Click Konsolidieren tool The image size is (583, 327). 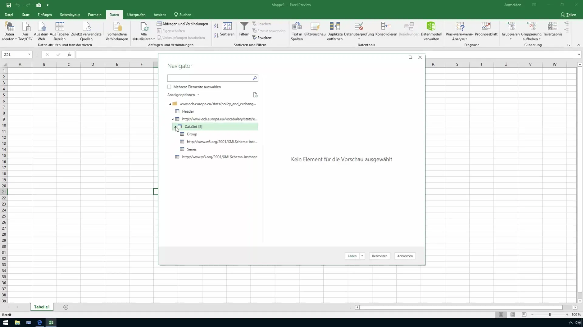pos(386,29)
